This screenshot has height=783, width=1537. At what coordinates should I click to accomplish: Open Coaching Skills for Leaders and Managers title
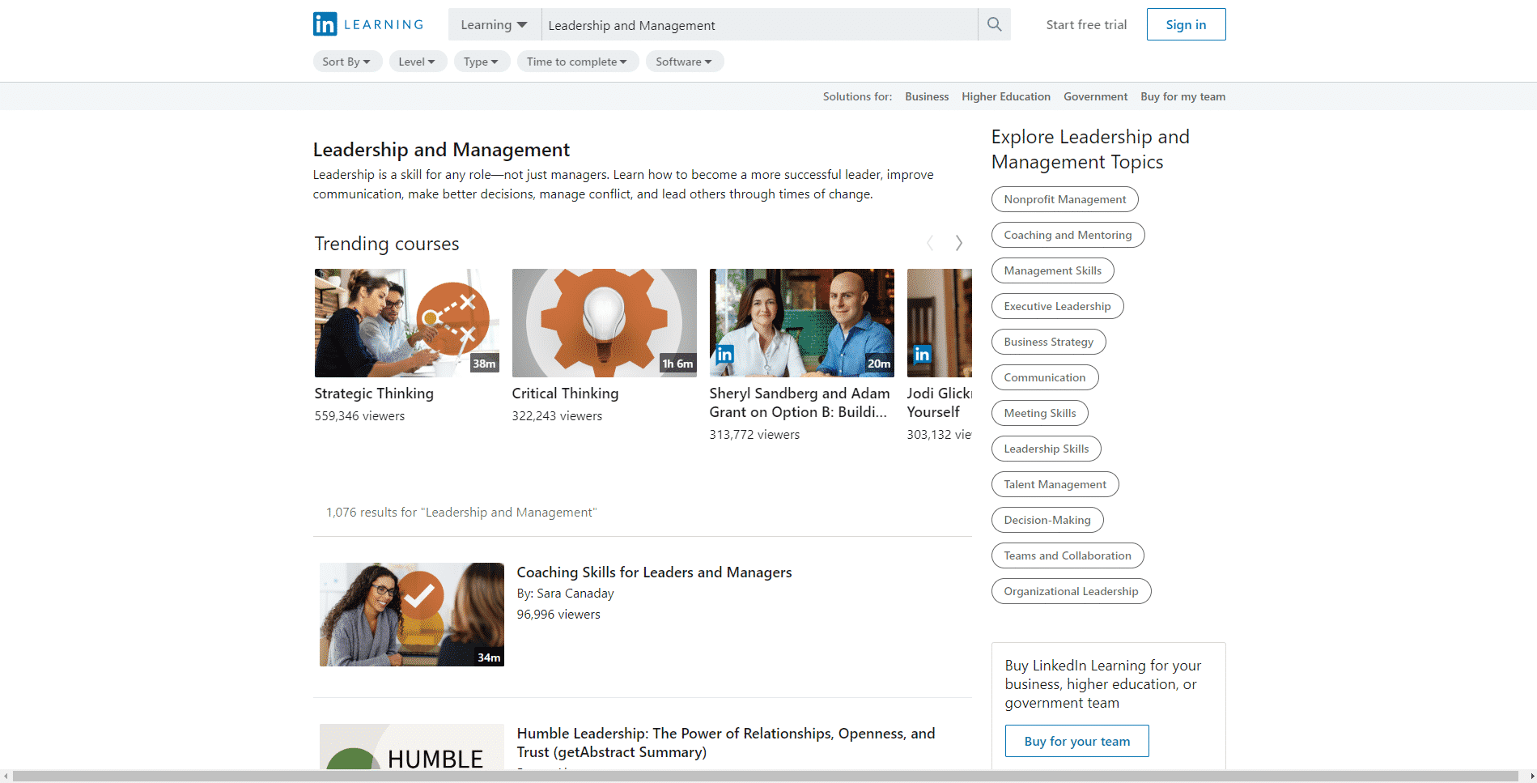click(x=654, y=572)
